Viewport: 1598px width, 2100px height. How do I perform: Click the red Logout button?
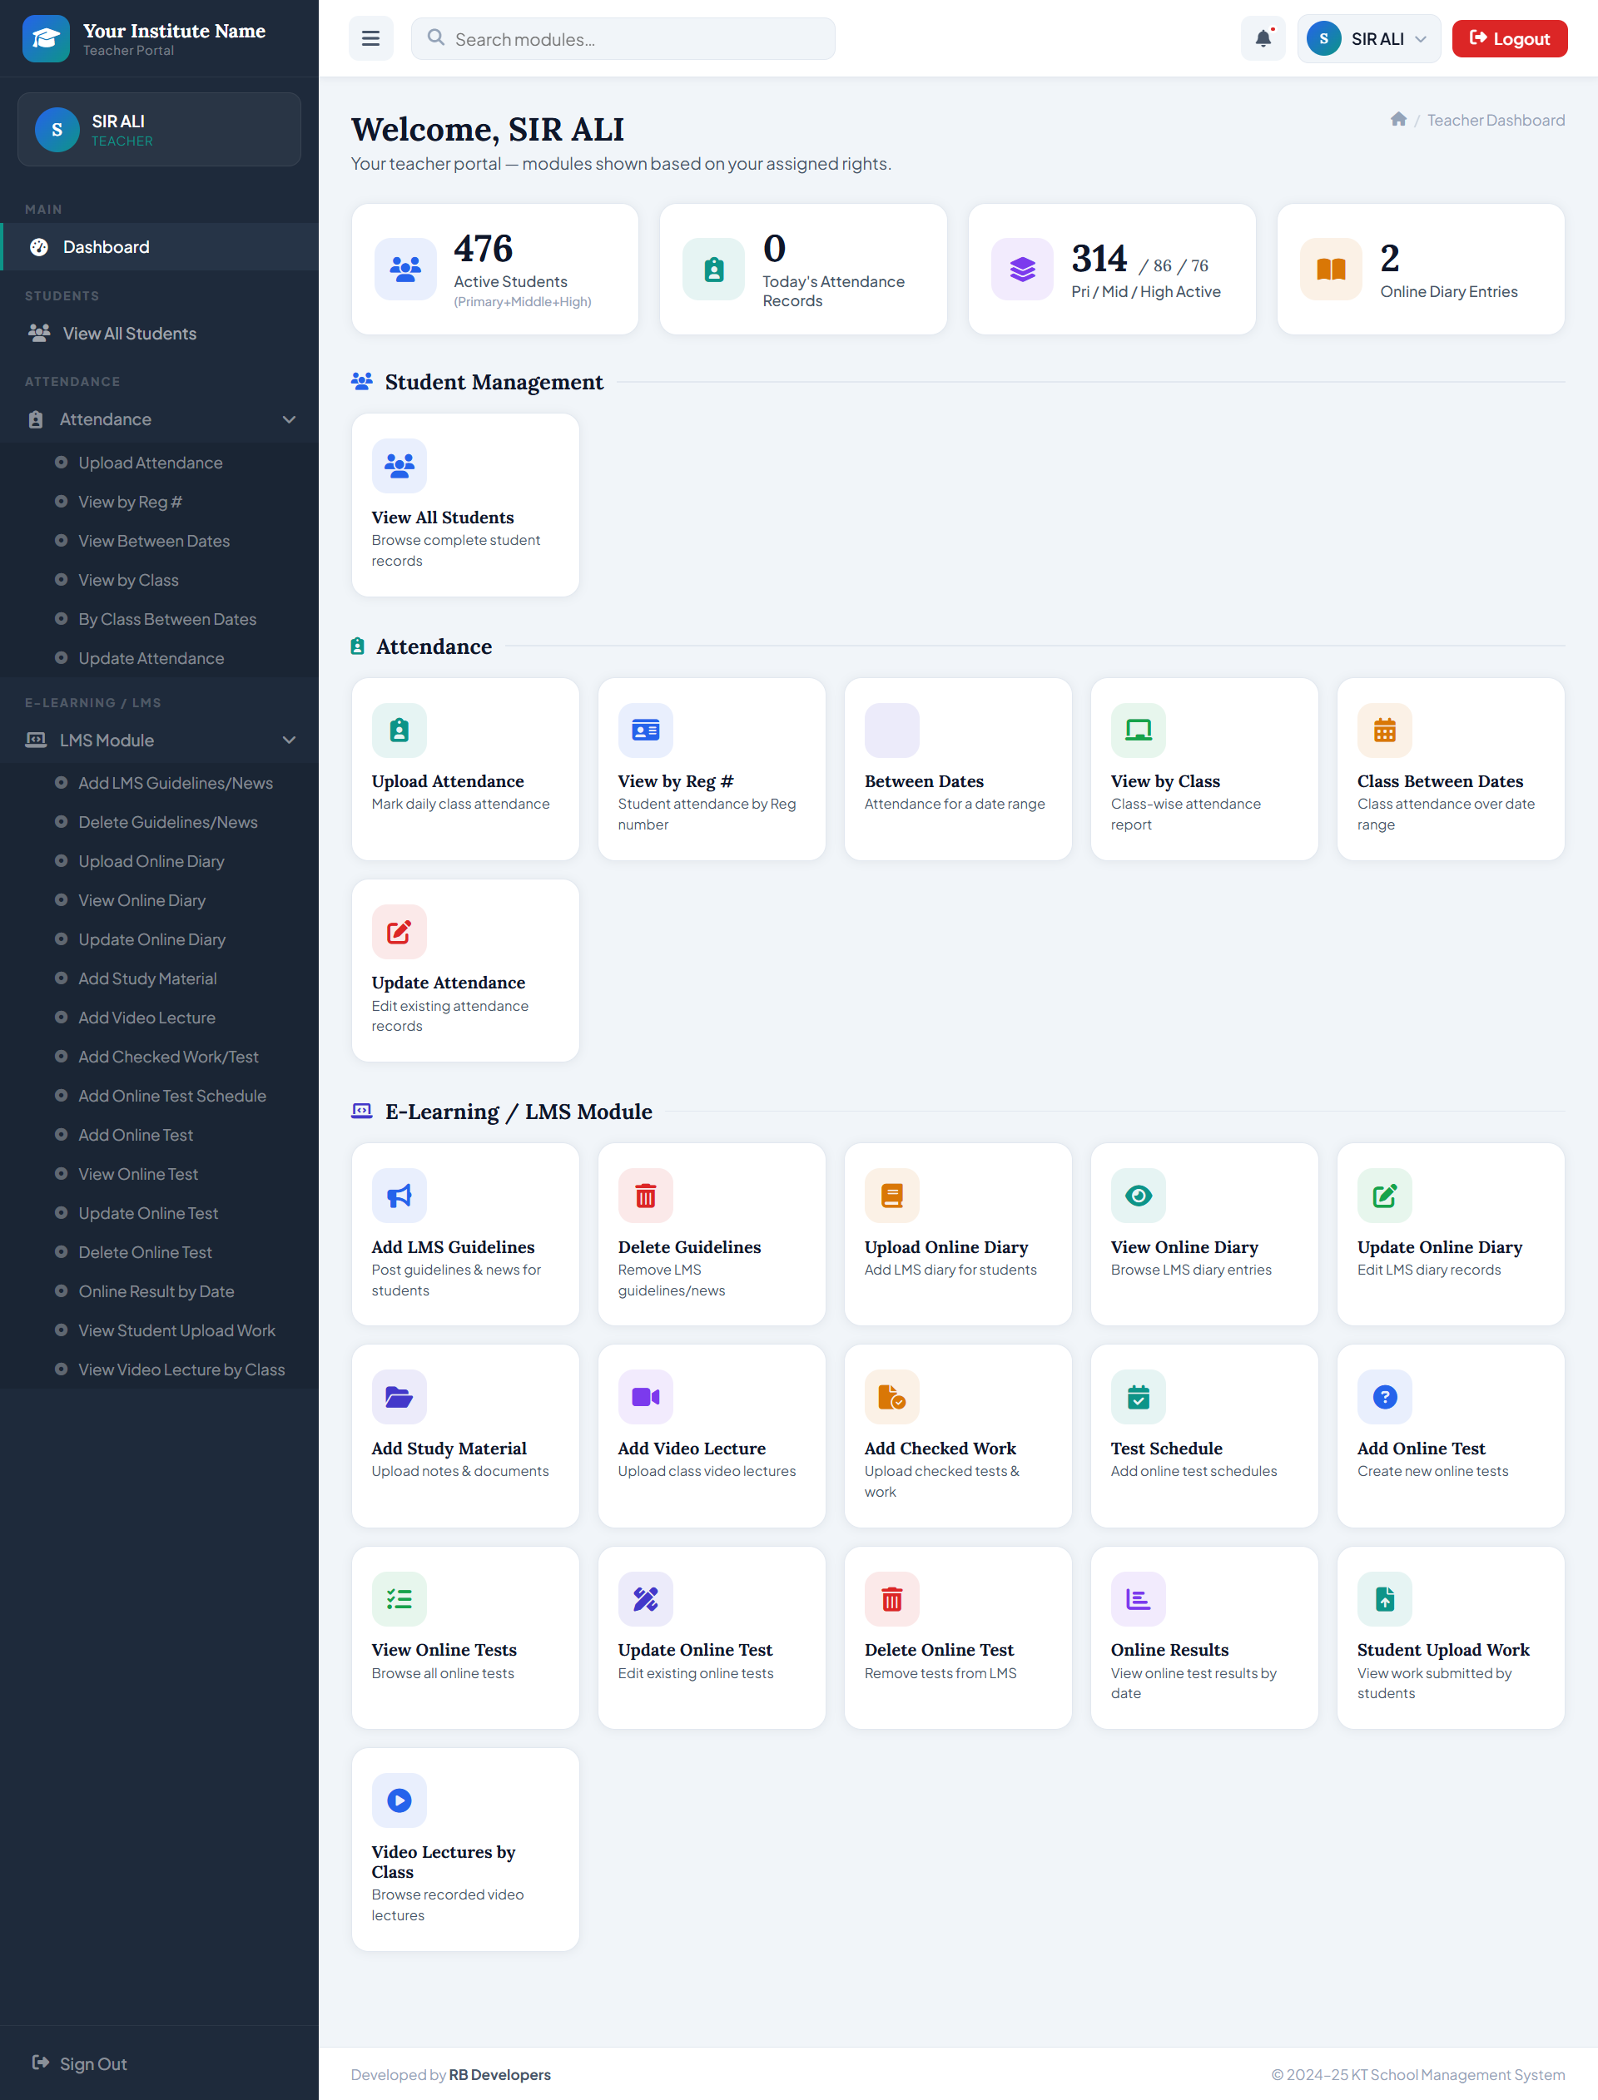pyautogui.click(x=1510, y=39)
